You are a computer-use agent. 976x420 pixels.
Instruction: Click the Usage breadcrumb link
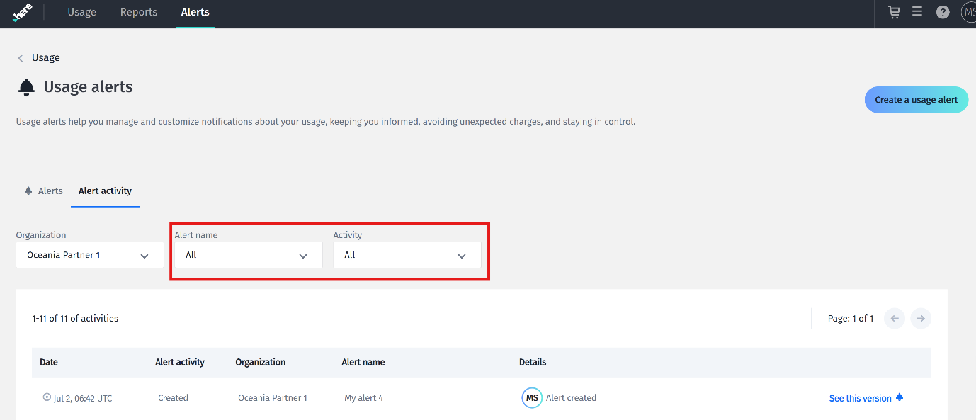[x=46, y=57]
